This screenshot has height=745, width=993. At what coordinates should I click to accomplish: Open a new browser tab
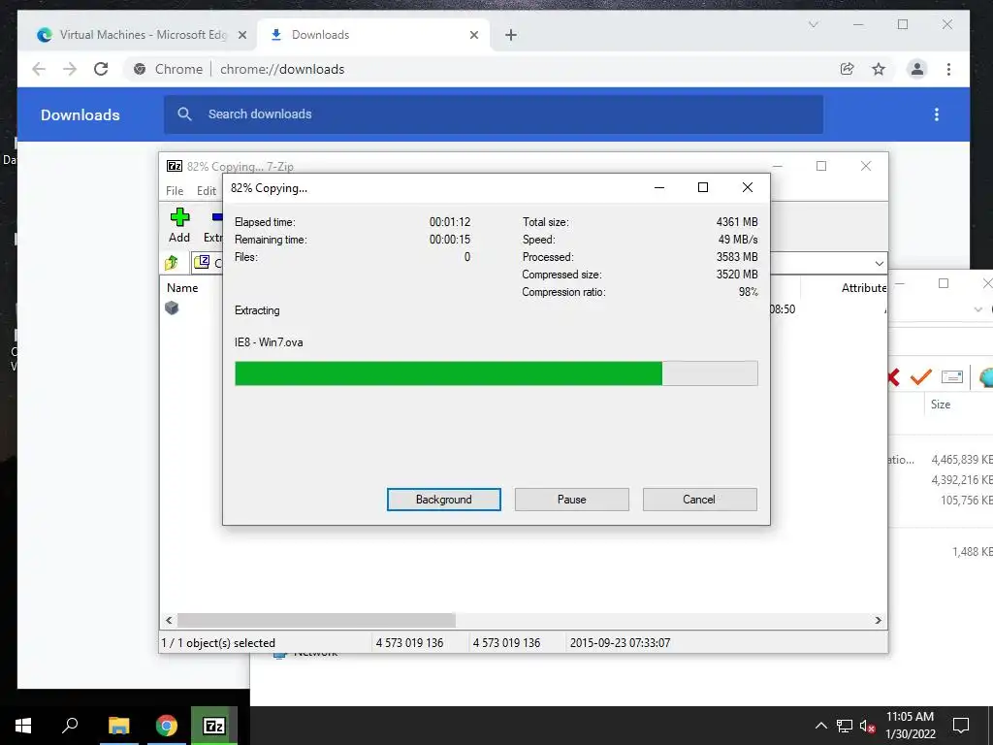coord(511,35)
